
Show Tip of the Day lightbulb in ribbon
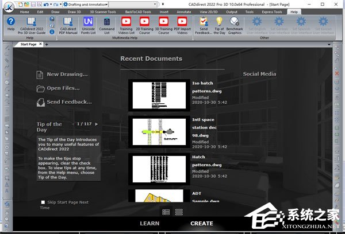click(219, 26)
